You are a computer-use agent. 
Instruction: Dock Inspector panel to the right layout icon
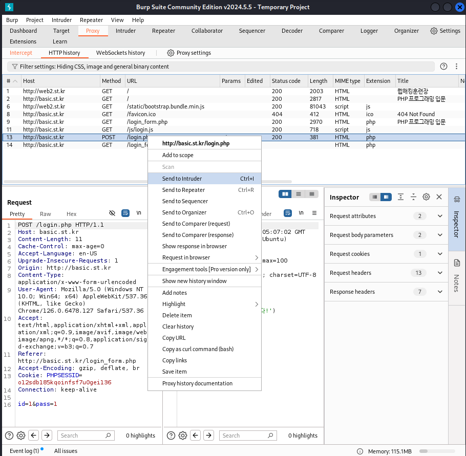(x=386, y=197)
